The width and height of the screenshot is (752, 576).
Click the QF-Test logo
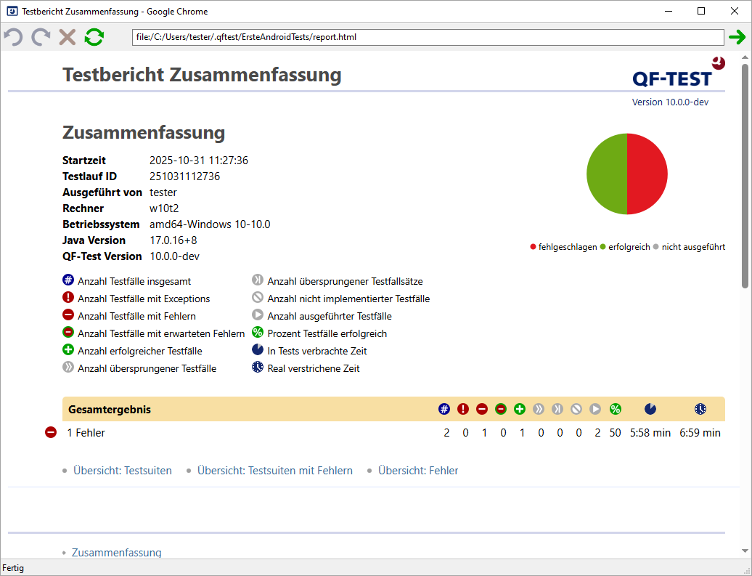click(x=672, y=73)
